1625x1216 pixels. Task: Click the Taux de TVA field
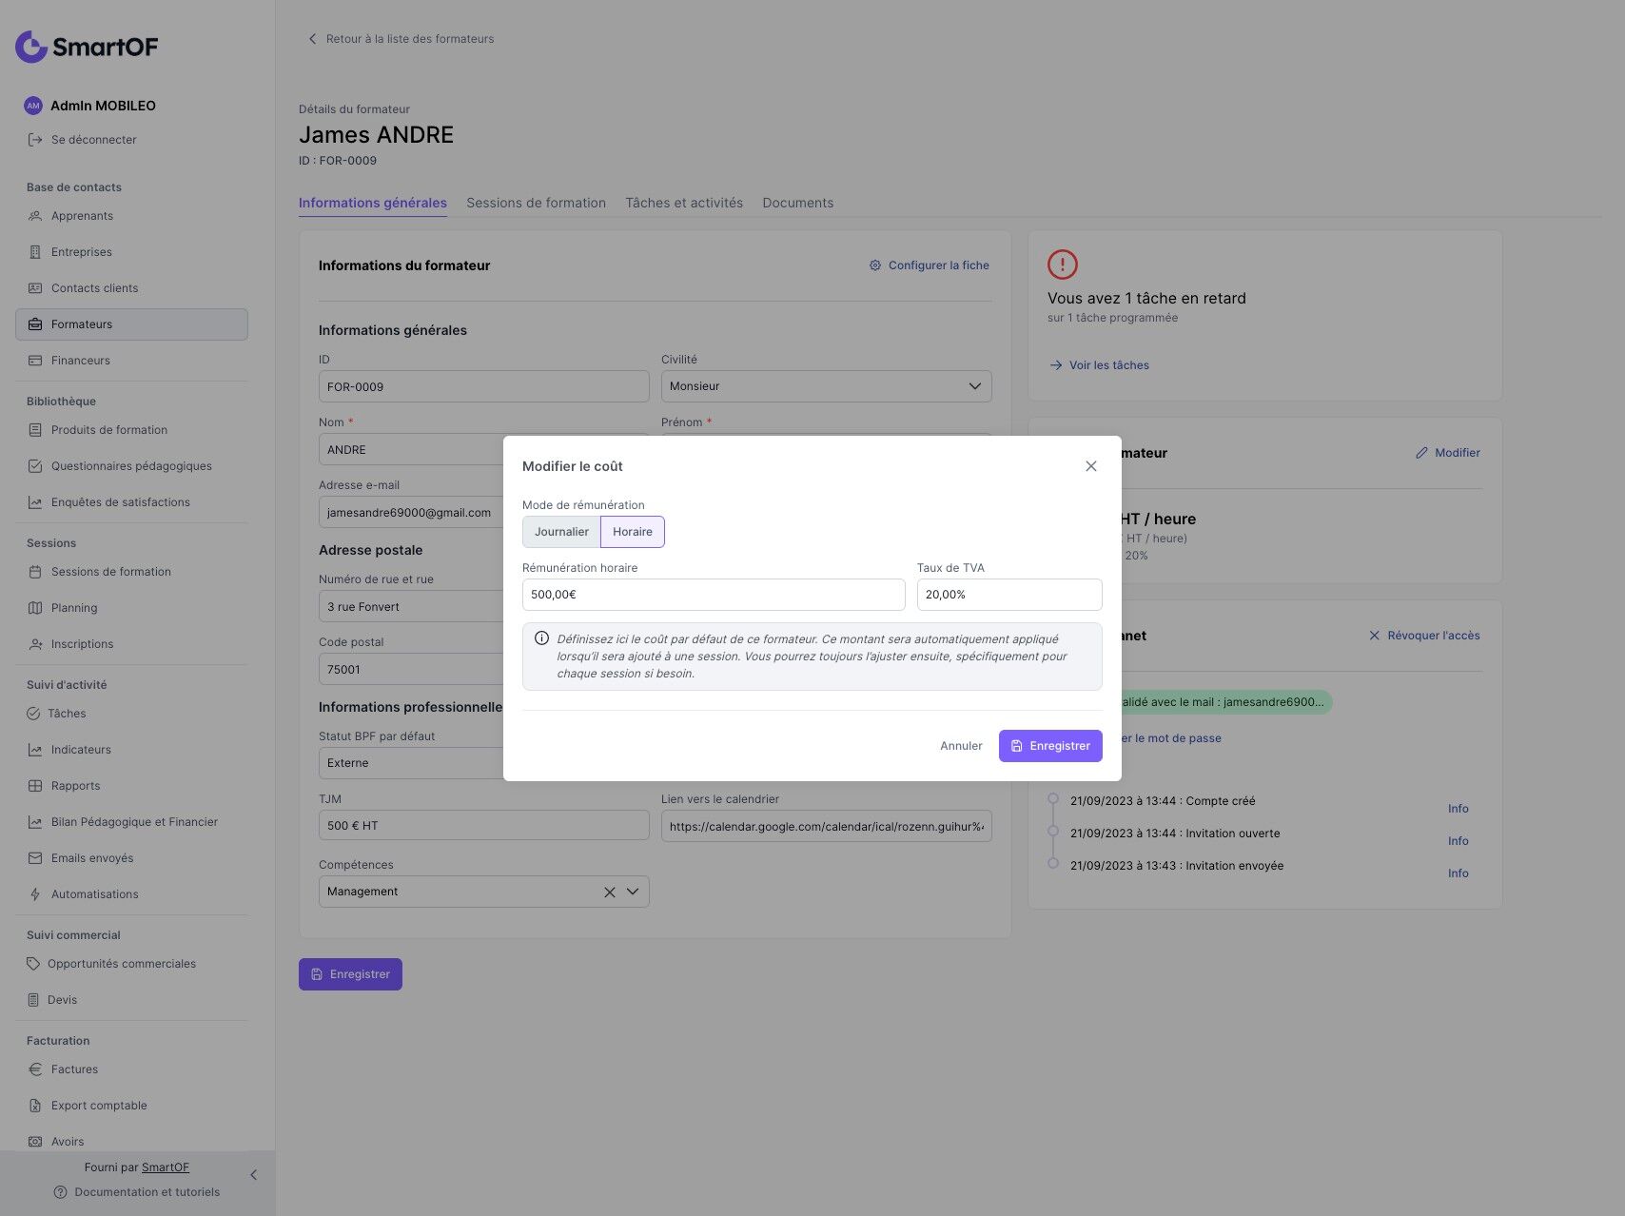1008,595
